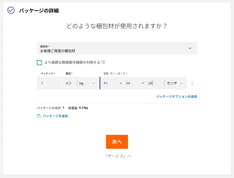Click the checkmark circle icon beside パッケージの詳細

tap(11, 10)
